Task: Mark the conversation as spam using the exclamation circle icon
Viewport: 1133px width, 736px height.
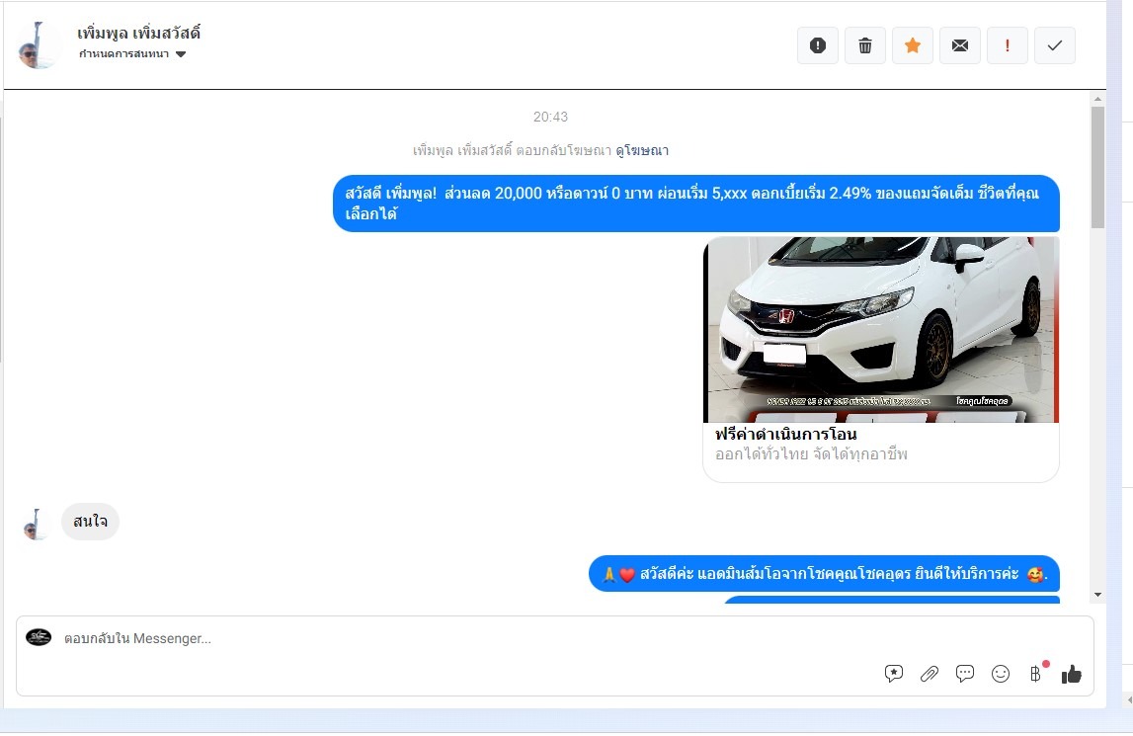Action: point(817,45)
